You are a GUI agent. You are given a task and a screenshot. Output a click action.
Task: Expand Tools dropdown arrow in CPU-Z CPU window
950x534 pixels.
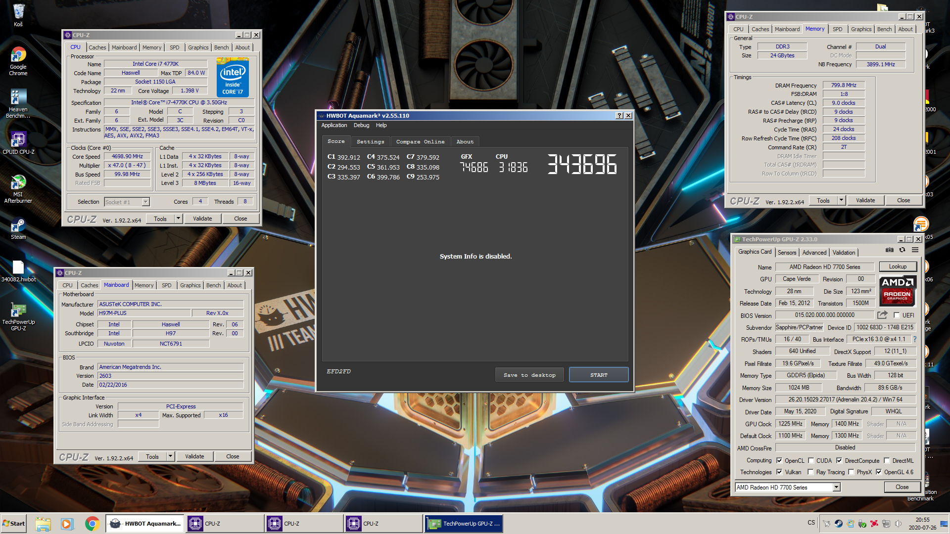pos(178,219)
